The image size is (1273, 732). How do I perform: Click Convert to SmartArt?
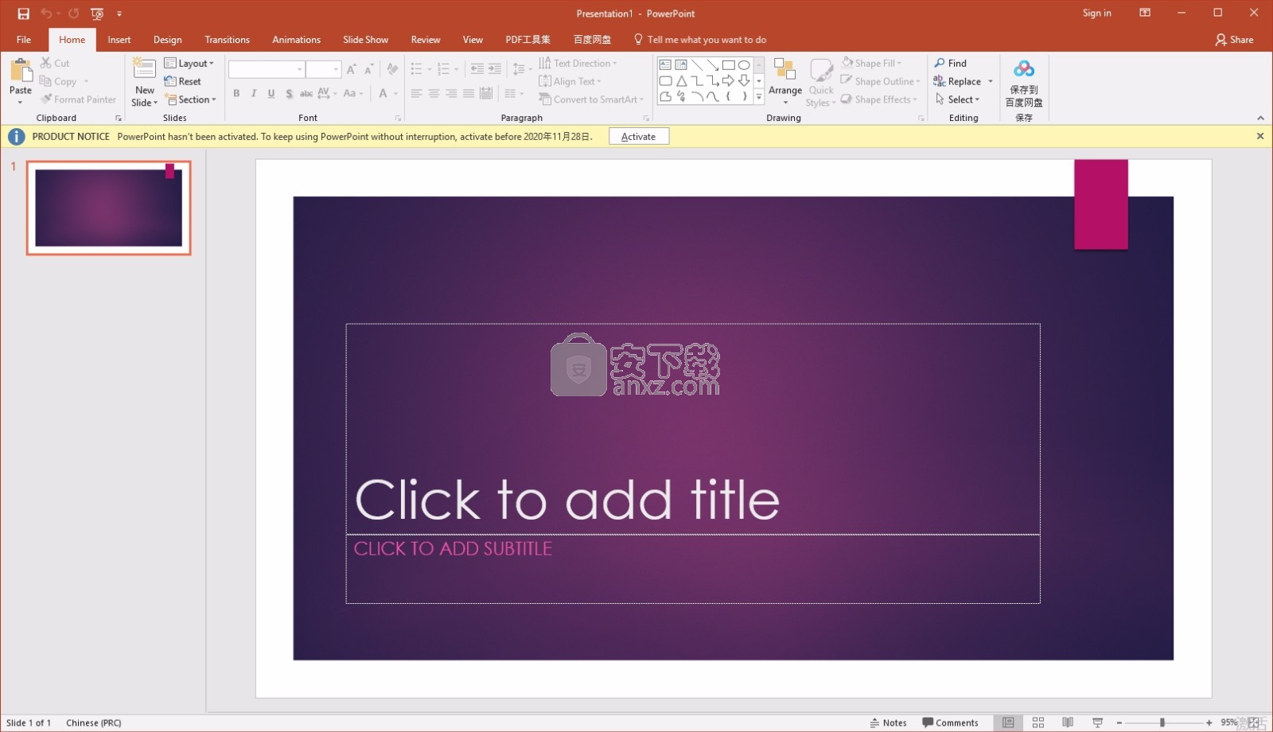[591, 99]
